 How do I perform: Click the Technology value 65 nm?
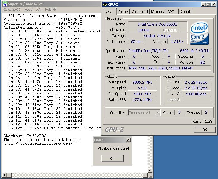[136, 41]
